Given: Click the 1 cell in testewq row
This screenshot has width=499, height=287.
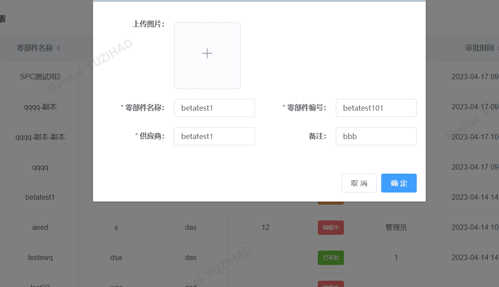Looking at the screenshot, I should (x=396, y=257).
